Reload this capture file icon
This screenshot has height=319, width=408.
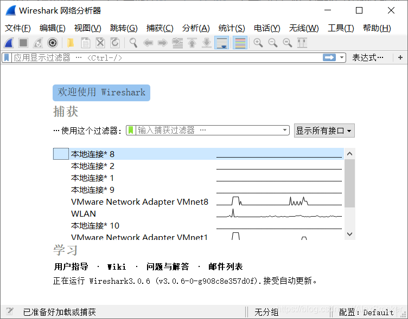click(x=115, y=43)
